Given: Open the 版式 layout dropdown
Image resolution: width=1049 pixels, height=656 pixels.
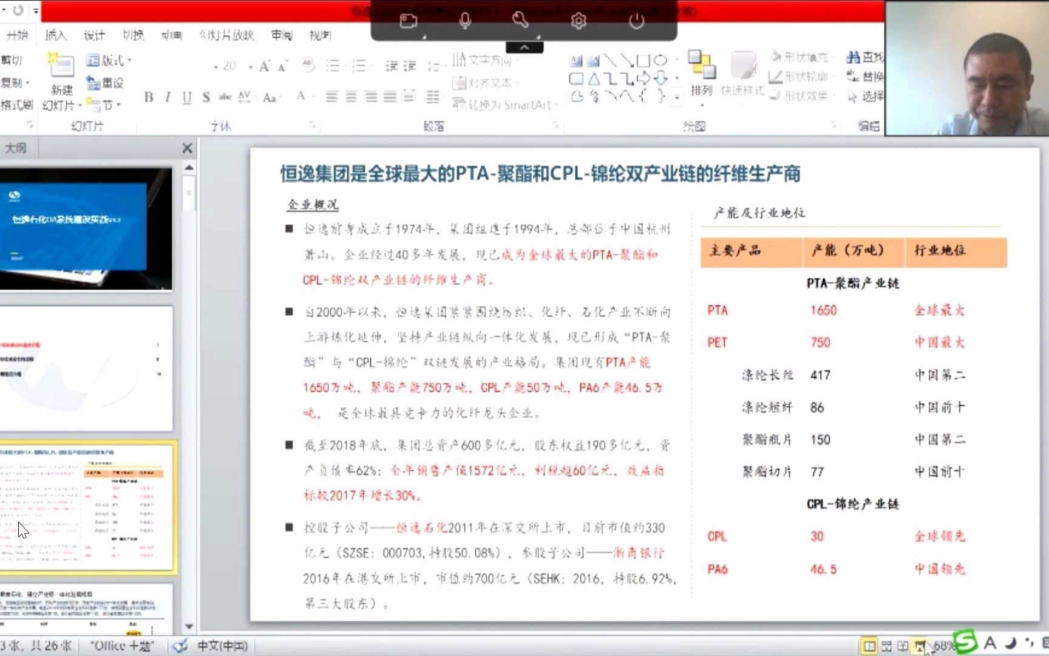Looking at the screenshot, I should [109, 60].
